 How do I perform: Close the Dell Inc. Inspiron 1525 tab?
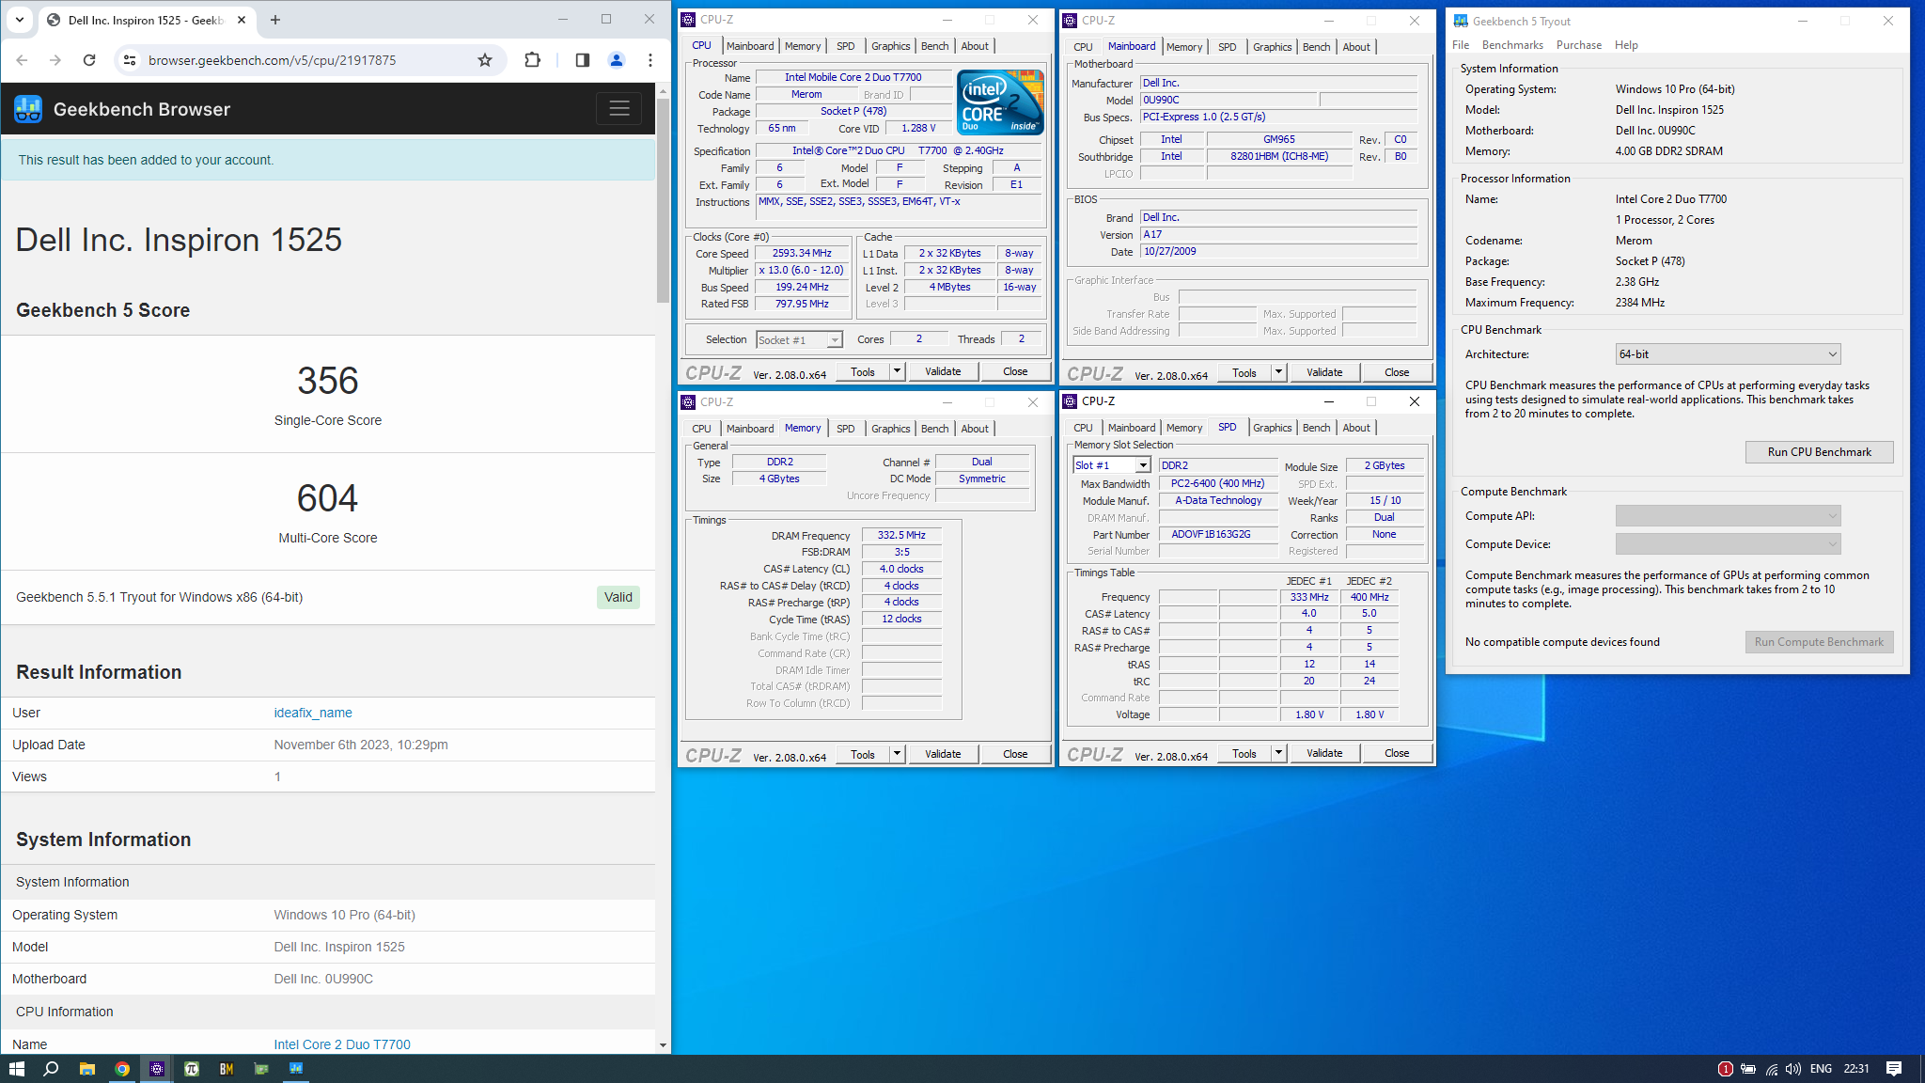242,20
